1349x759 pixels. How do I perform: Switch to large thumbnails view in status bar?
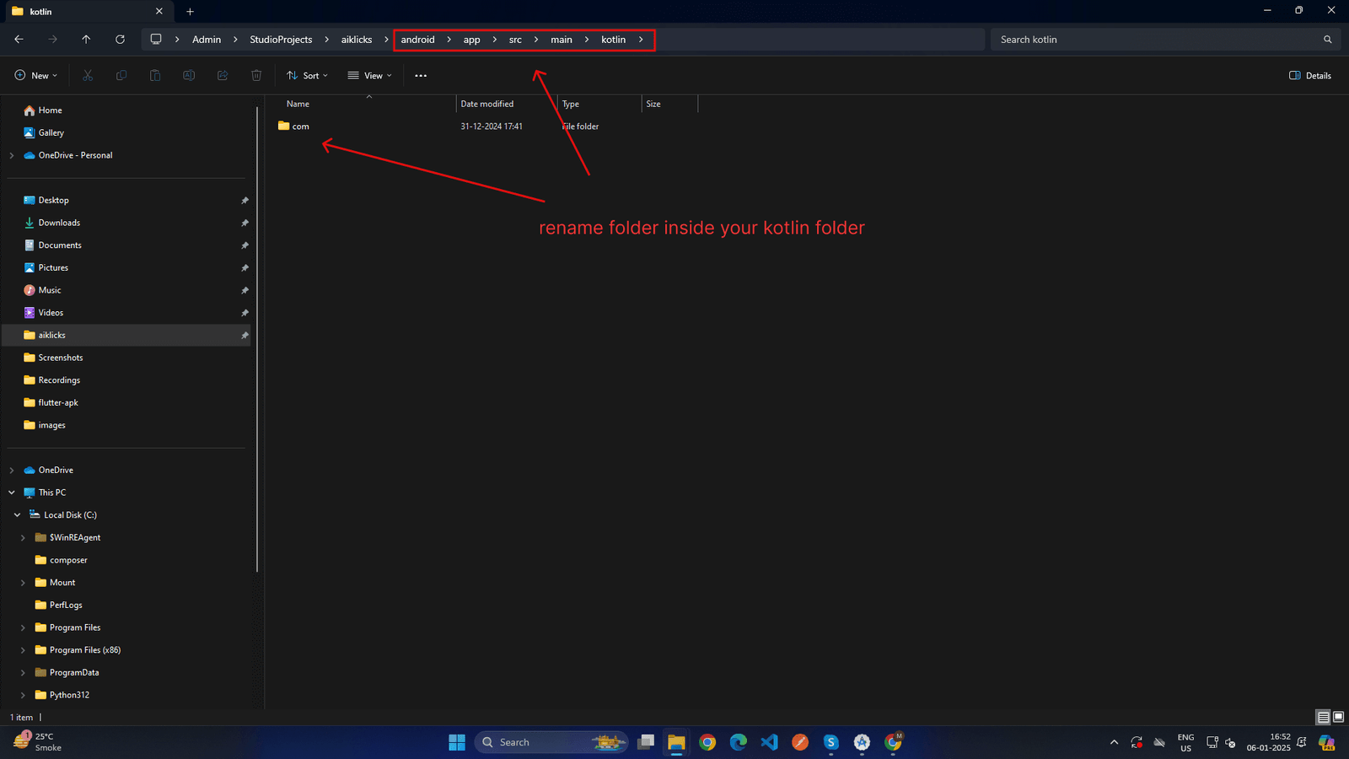tap(1338, 717)
